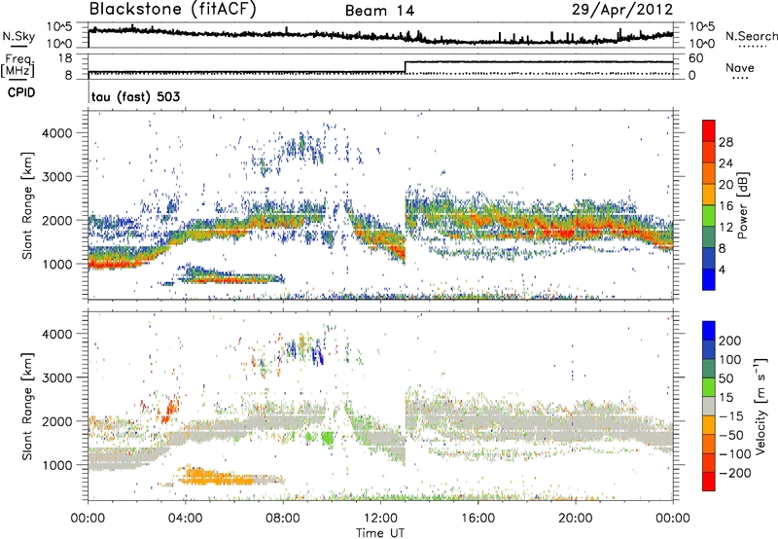Click the 'Power [dB]' colorbar label
778x539 pixels.
click(742, 205)
